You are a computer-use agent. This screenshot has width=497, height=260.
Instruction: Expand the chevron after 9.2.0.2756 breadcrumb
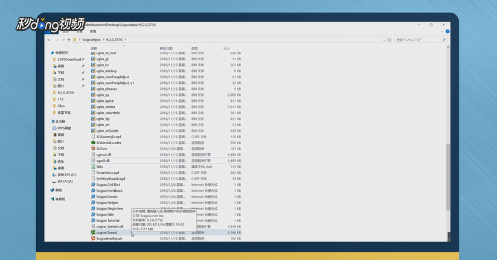pos(125,40)
